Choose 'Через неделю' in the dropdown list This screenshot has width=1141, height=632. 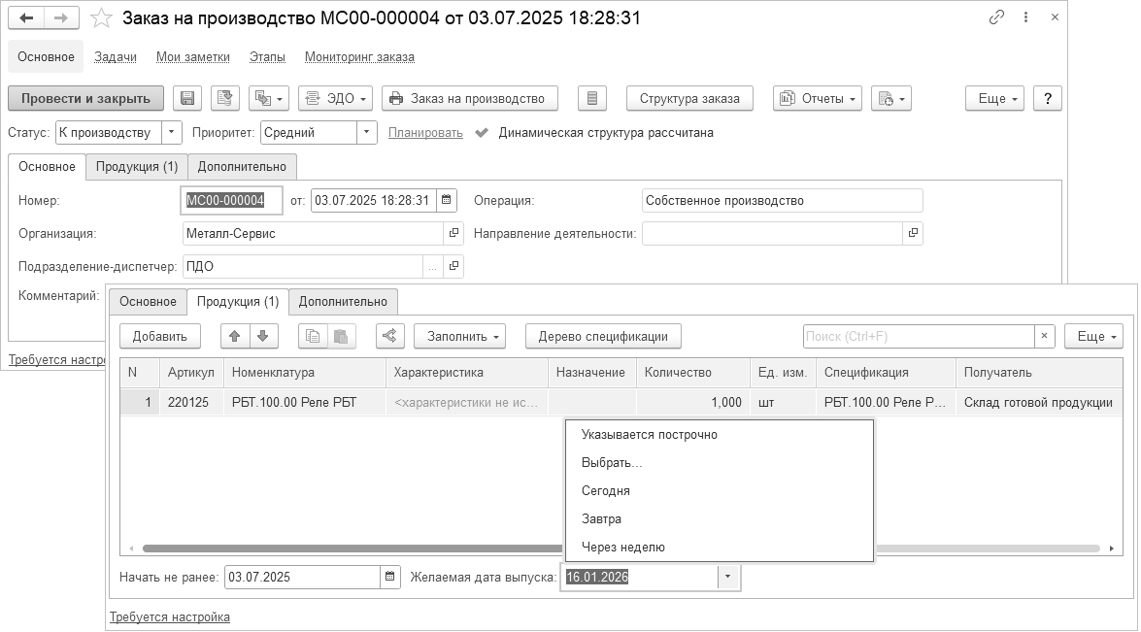623,547
